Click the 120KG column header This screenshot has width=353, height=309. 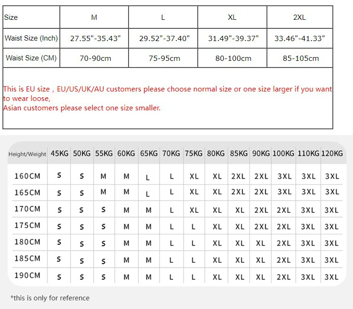[x=332, y=153]
